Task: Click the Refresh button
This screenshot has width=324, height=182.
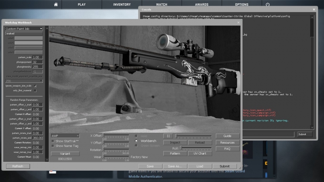Action: click(18, 166)
